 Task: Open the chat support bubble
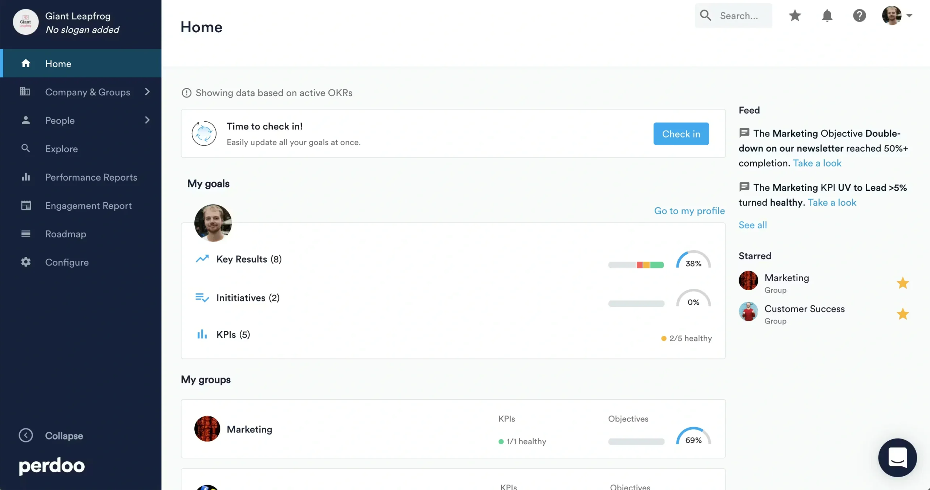pos(897,457)
